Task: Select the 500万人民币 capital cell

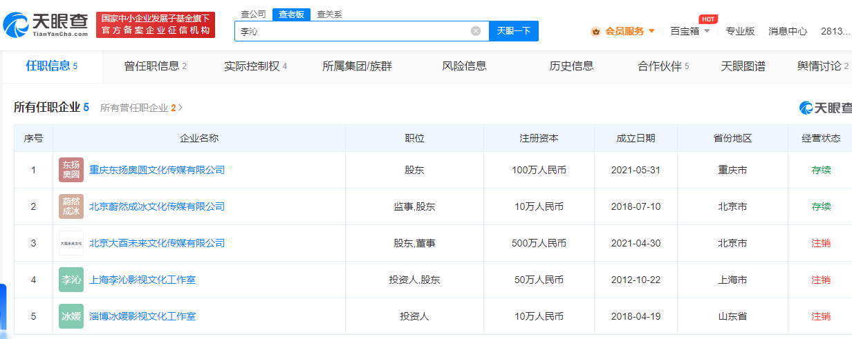Action: [x=539, y=243]
